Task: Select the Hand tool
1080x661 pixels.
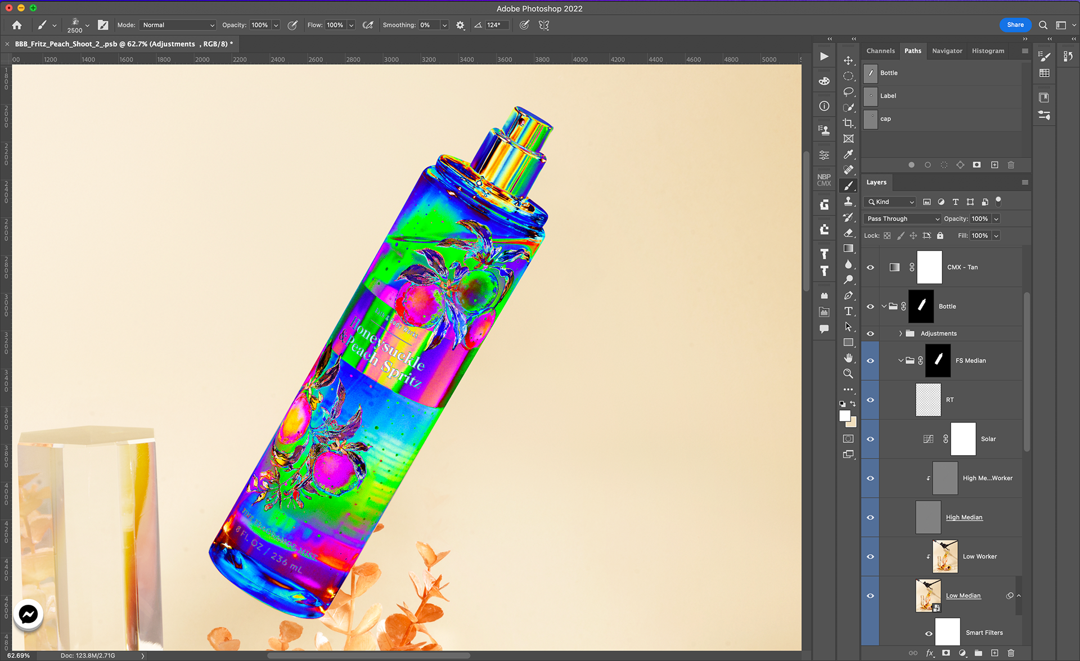Action: pos(848,358)
